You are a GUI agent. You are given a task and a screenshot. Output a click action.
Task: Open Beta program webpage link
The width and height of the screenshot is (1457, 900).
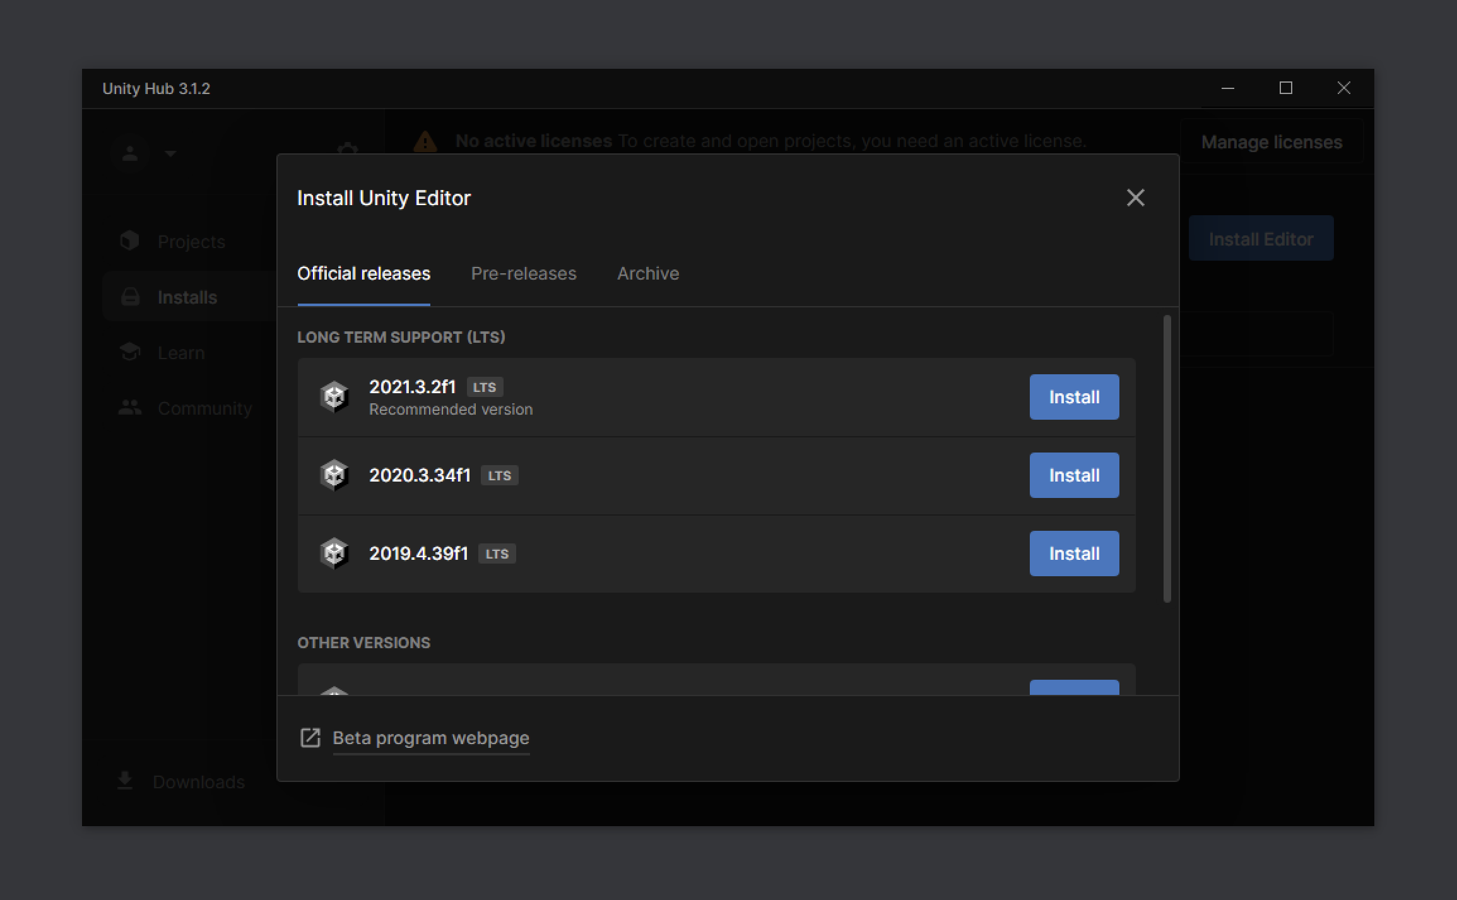click(x=431, y=738)
